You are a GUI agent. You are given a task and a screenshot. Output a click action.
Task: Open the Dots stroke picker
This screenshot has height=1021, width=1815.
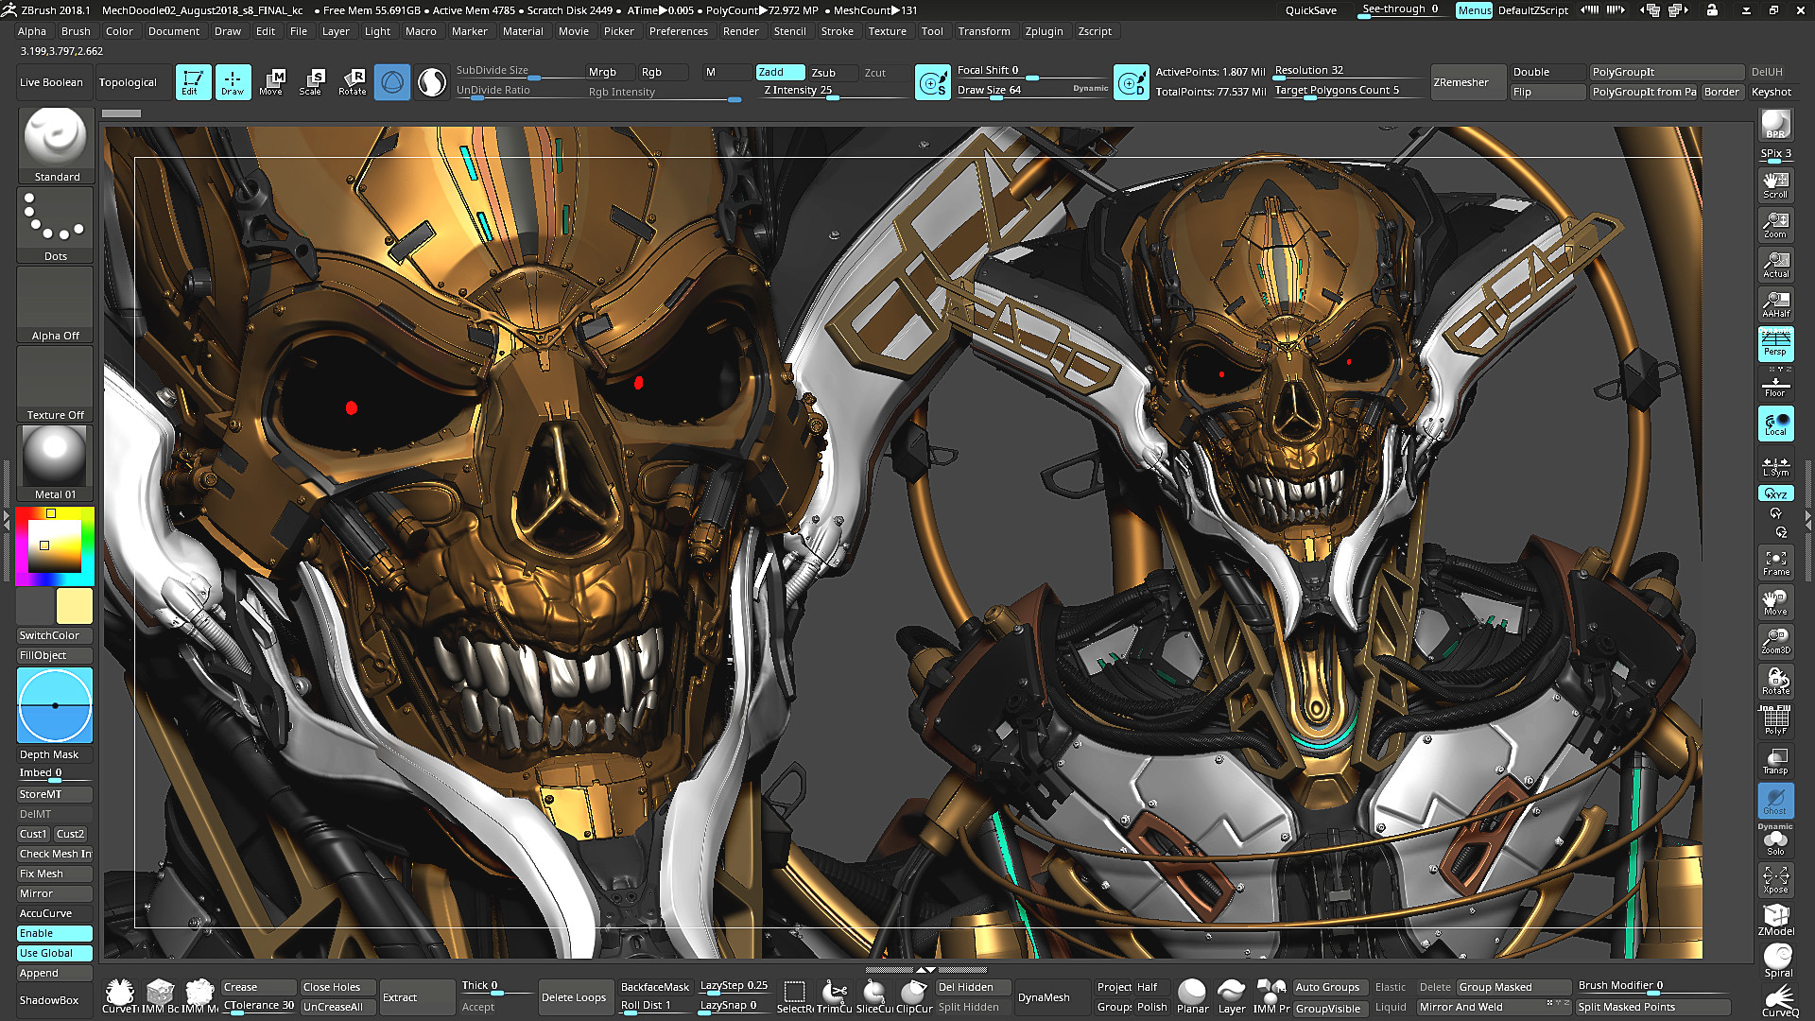click(56, 224)
